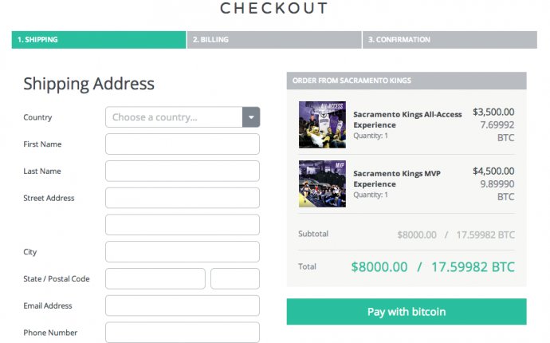Focus the second Street Address line field
550x343 pixels.
183,225
